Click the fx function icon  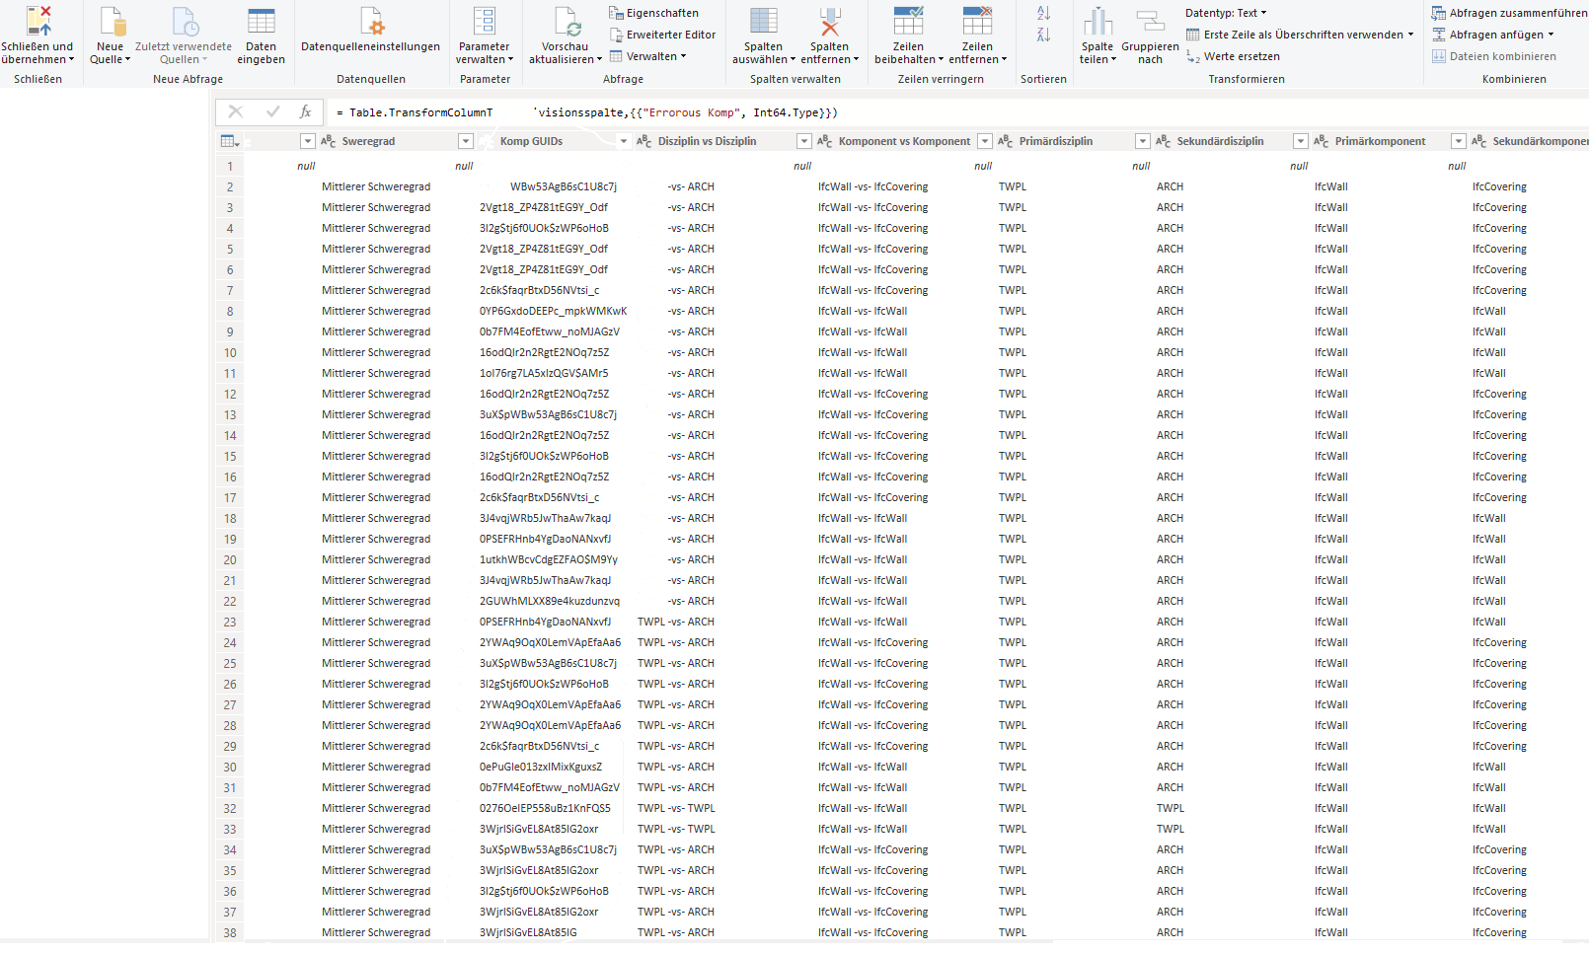306,112
